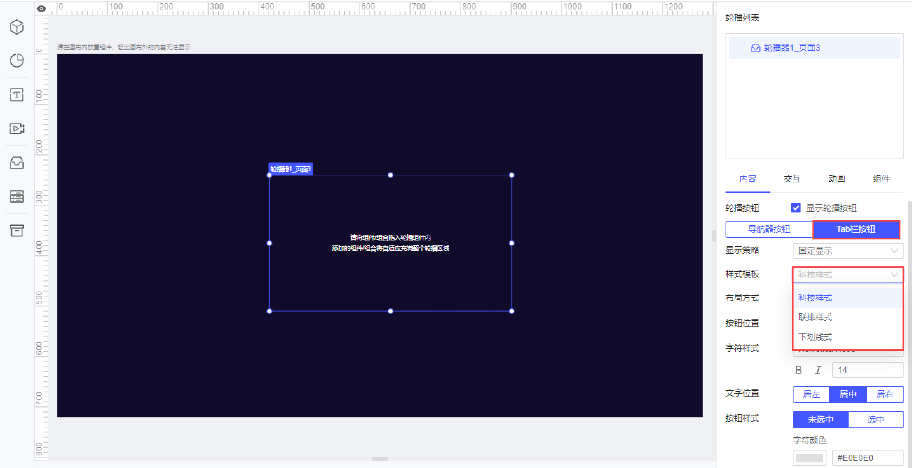Click the archive box sidebar icon
912x468 pixels.
(16, 230)
